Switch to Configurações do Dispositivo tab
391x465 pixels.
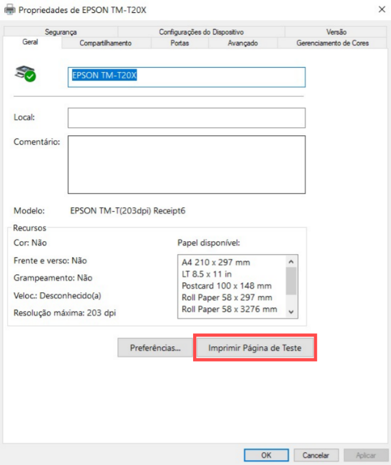(201, 32)
